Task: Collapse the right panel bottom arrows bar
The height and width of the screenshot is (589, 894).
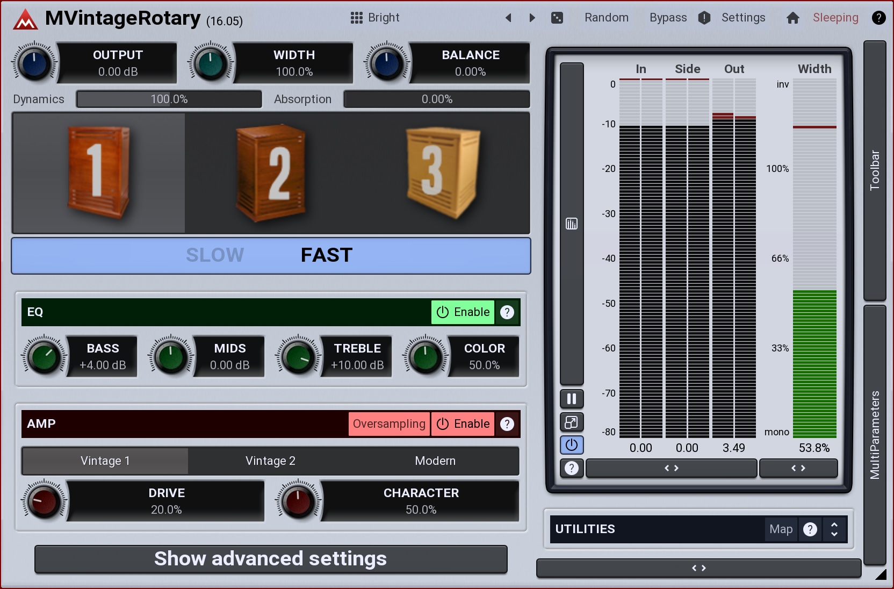Action: (699, 568)
